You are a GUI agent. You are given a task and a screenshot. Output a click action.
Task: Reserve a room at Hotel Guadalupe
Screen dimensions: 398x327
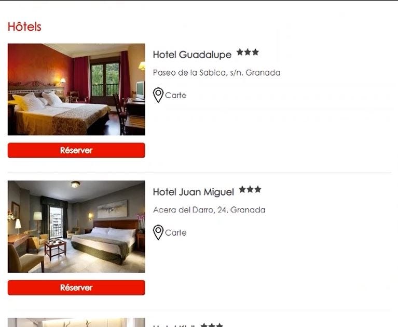pos(76,150)
